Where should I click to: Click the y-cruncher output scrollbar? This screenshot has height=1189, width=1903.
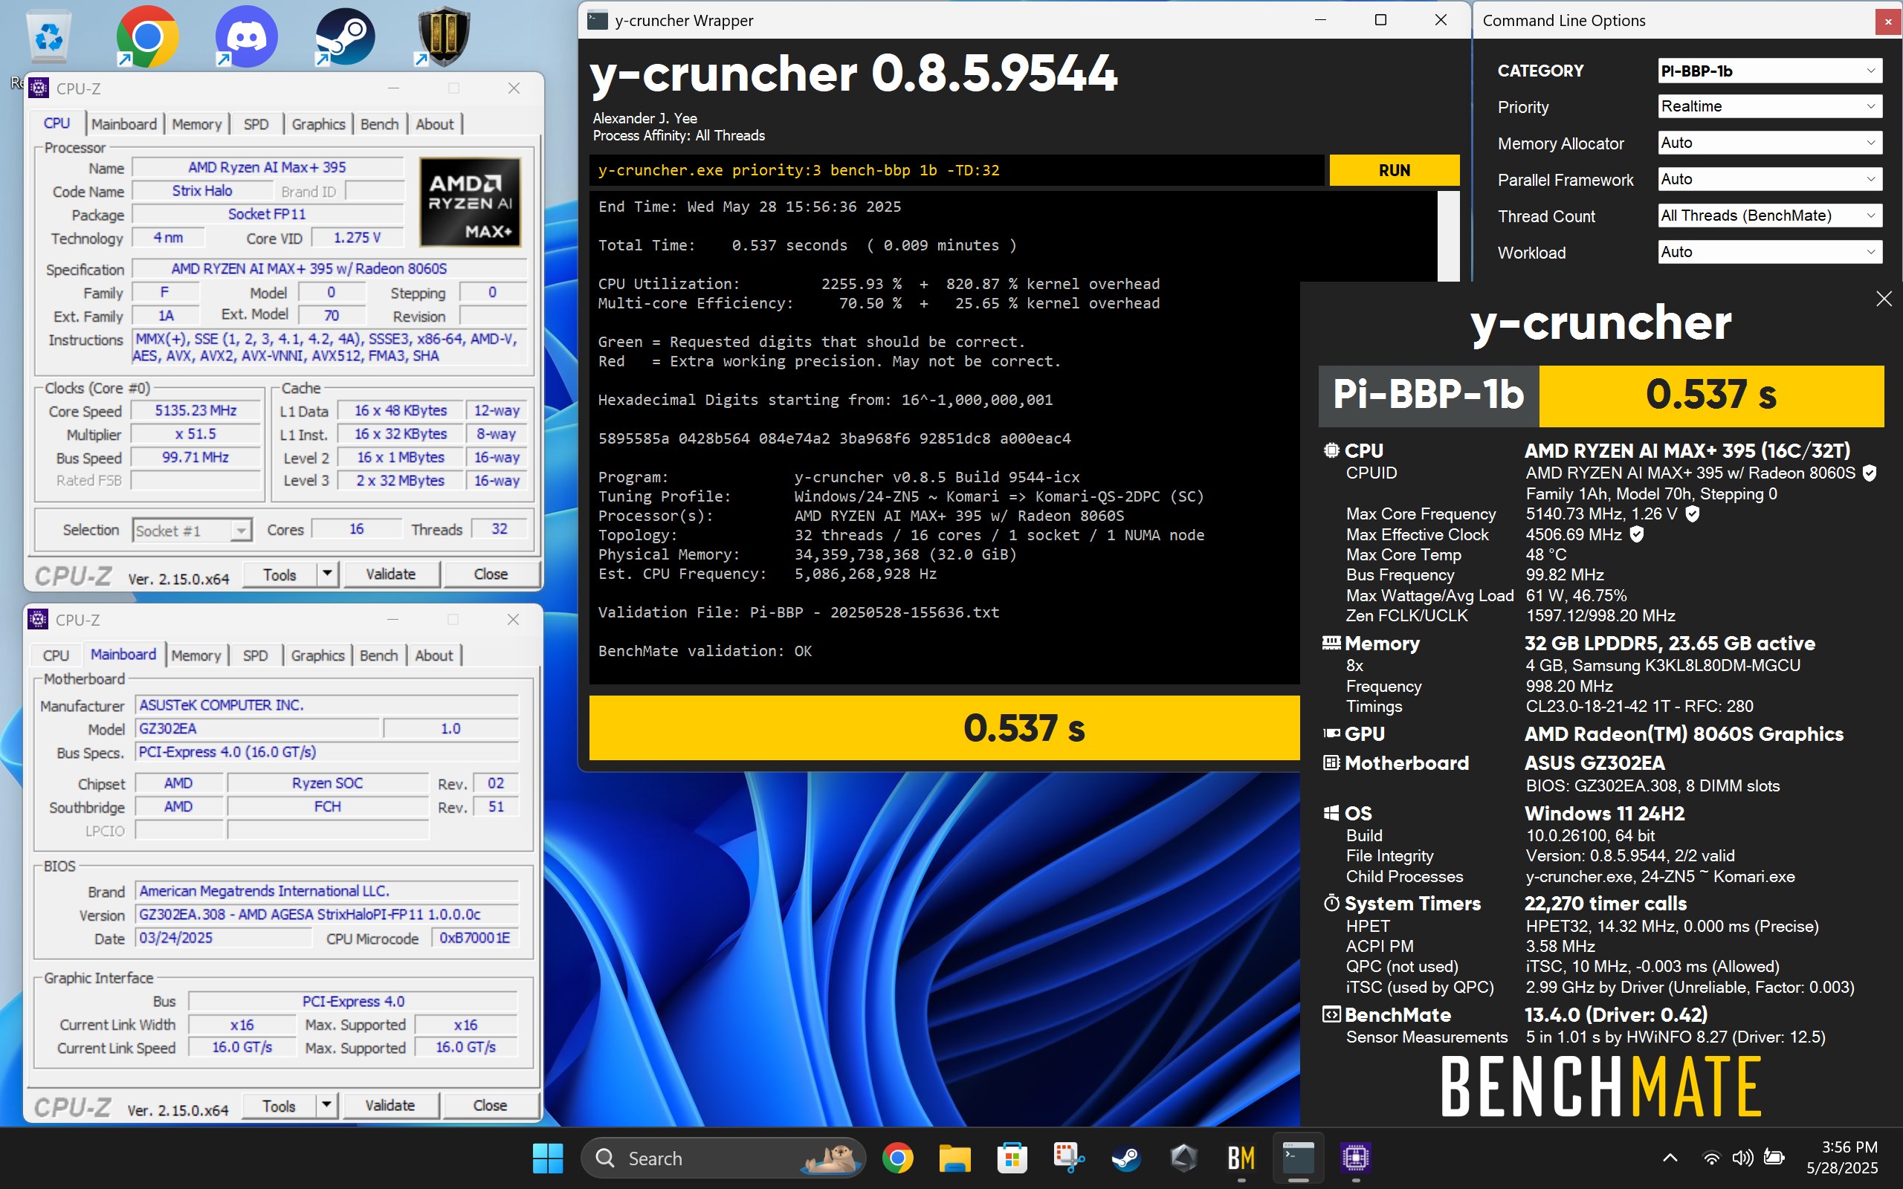[x=1448, y=236]
